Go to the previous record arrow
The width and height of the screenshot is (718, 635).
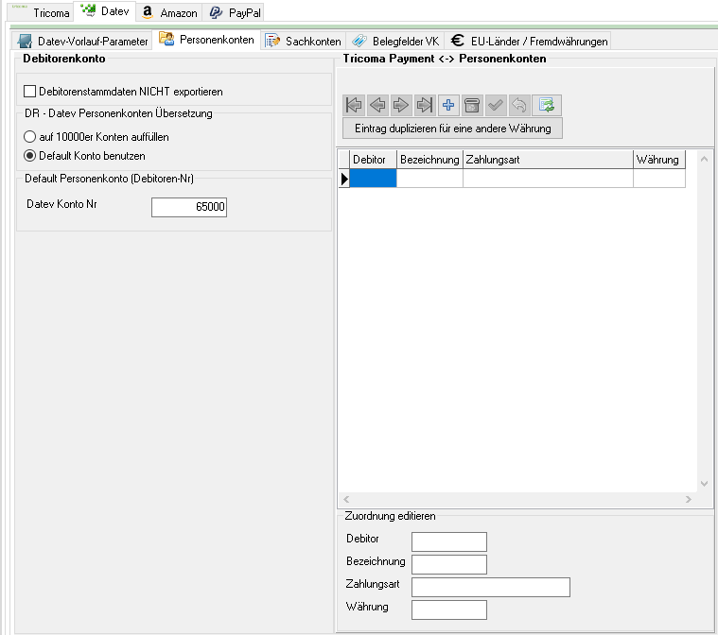click(377, 105)
